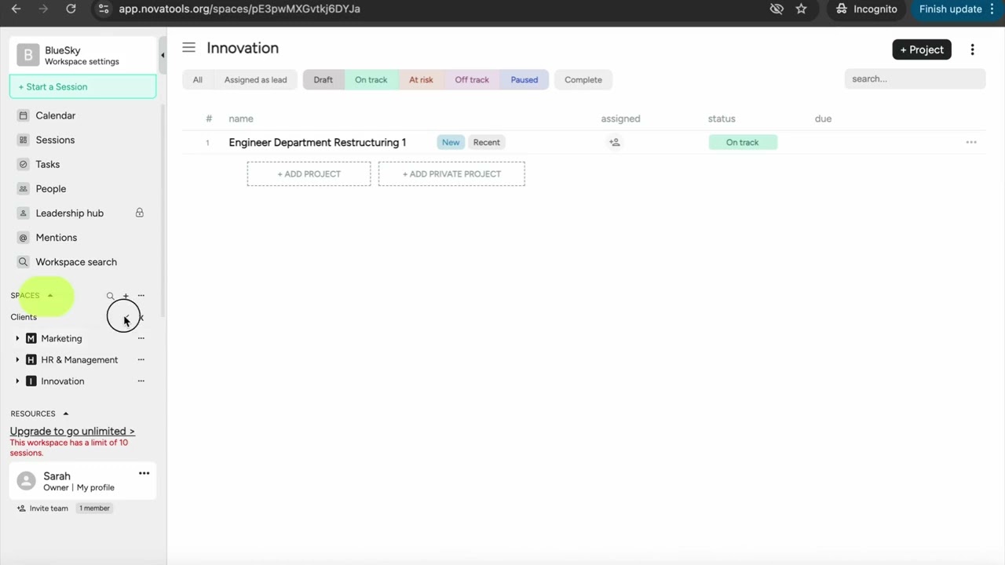The image size is (1005, 565).
Task: Reload the page in browser
Action: point(71,9)
